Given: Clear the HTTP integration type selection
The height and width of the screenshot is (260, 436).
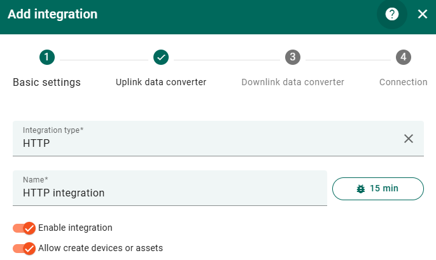Looking at the screenshot, I should coord(409,139).
